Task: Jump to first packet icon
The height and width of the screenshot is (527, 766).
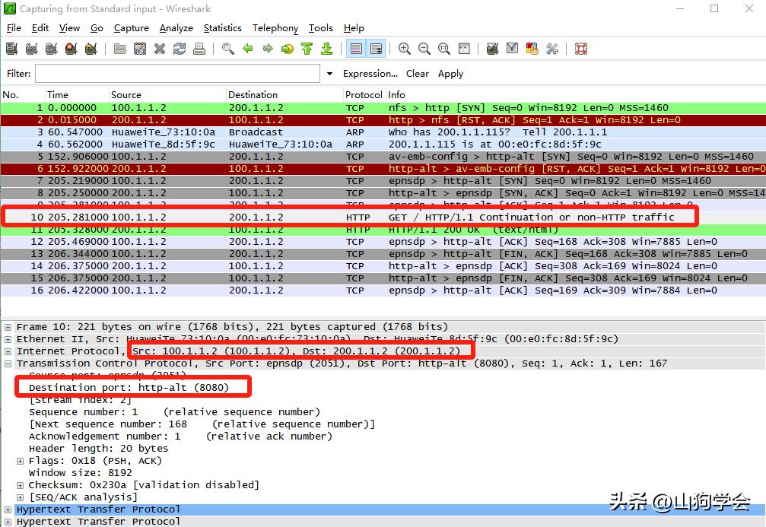Action: (x=307, y=49)
